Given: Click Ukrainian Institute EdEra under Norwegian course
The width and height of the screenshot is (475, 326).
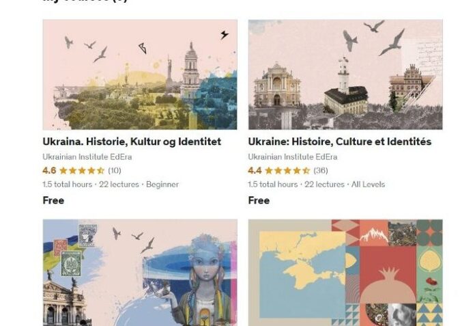Looking at the screenshot, I should (87, 157).
